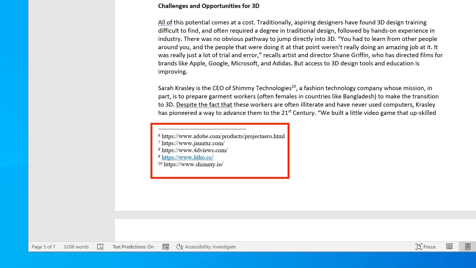Click the underlined phrase Despite the fact that

click(204, 105)
